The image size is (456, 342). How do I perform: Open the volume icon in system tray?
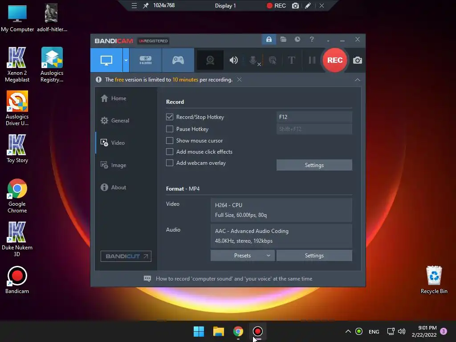click(x=402, y=331)
